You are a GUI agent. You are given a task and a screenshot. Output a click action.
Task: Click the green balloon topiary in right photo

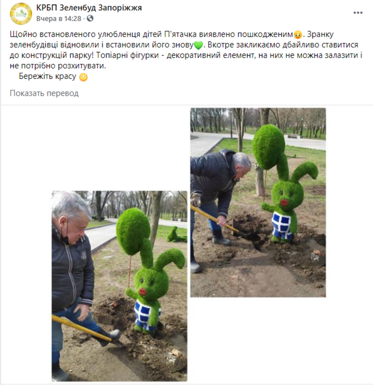point(269,147)
